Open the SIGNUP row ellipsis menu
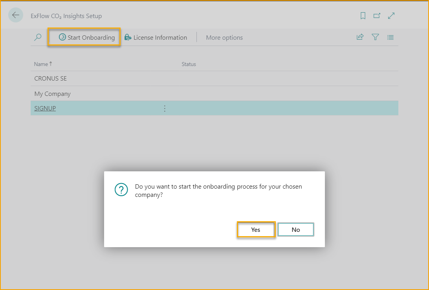 (165, 108)
